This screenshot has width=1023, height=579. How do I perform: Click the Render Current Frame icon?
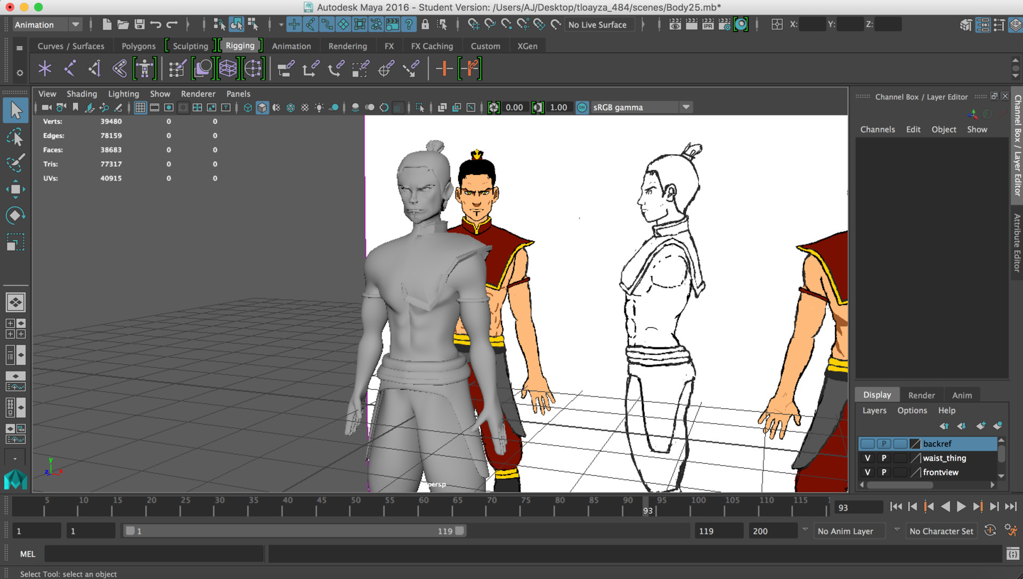pyautogui.click(x=692, y=24)
